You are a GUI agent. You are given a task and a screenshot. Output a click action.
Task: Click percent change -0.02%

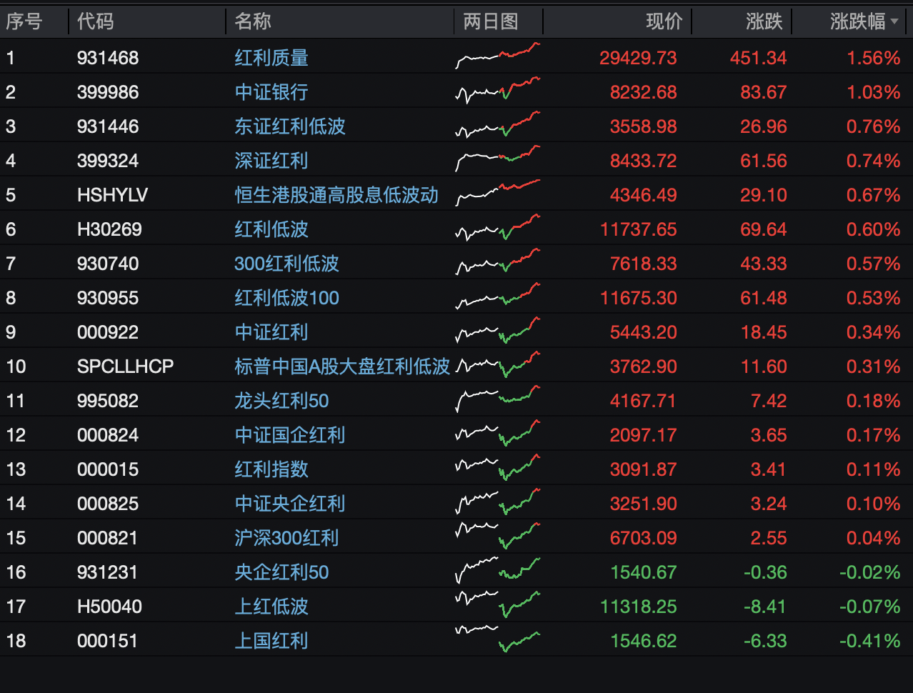click(x=869, y=572)
